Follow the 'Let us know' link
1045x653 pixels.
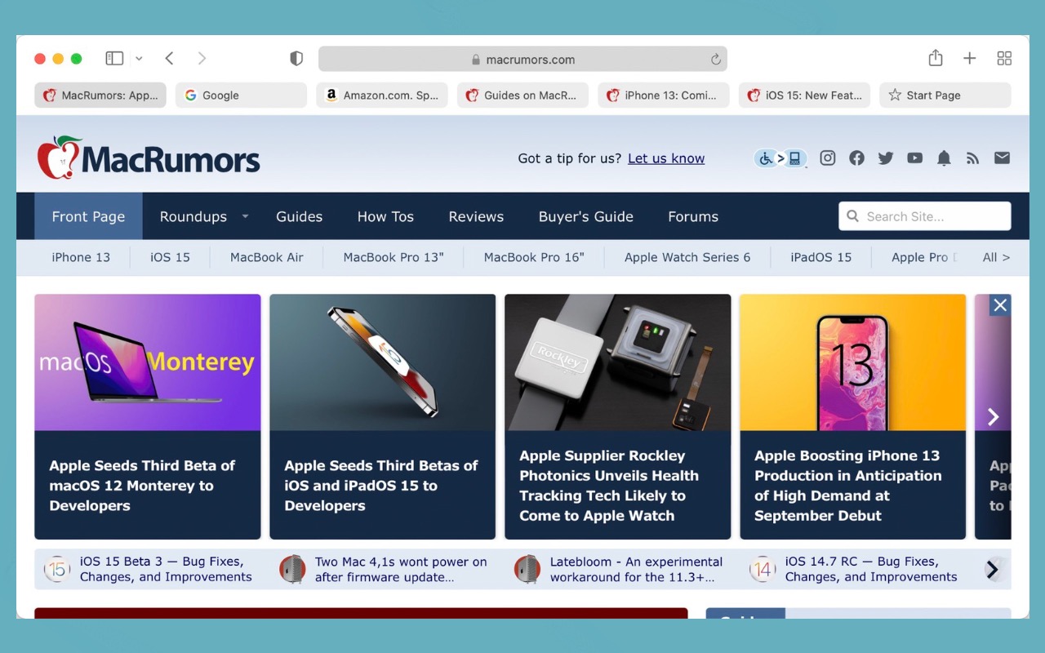click(666, 158)
